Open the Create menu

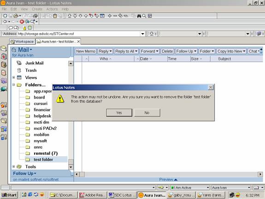coord(37,9)
